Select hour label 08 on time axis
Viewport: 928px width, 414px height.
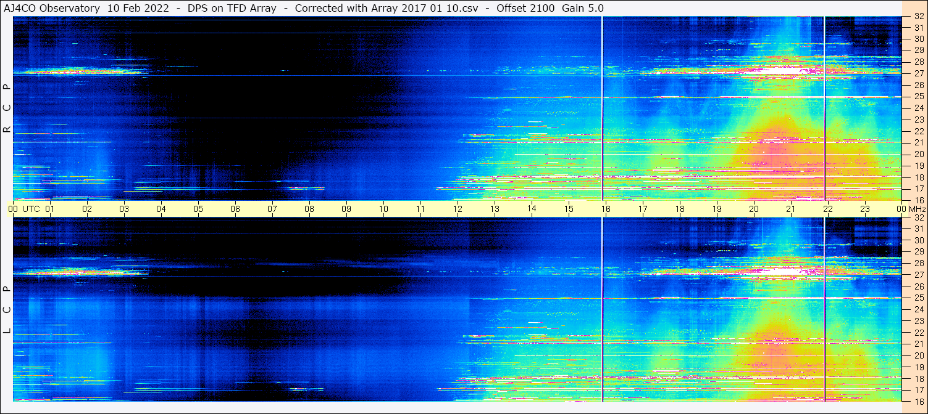(309, 209)
